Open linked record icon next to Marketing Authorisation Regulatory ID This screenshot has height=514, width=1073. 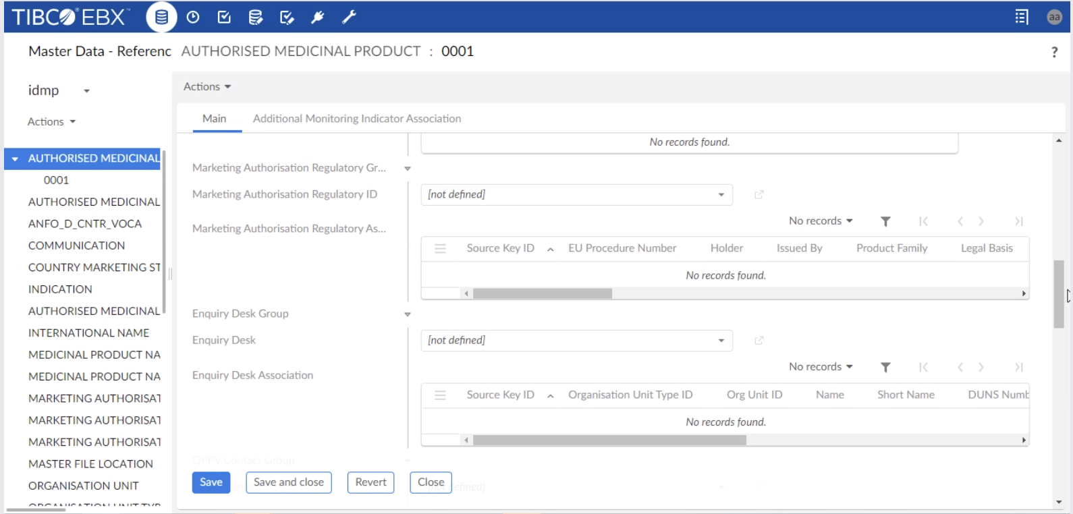click(759, 194)
